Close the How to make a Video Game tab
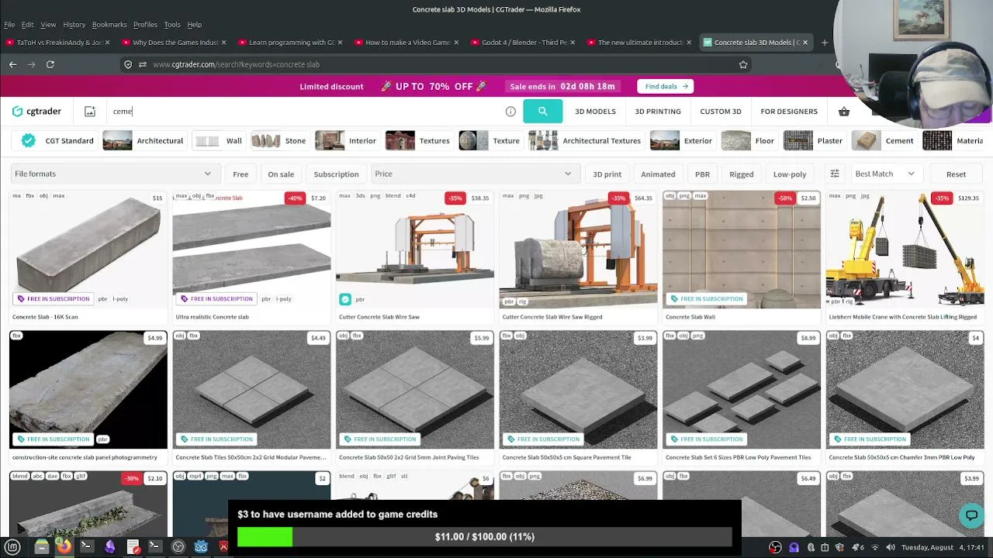Screen dimensions: 993x558 [x=456, y=43]
